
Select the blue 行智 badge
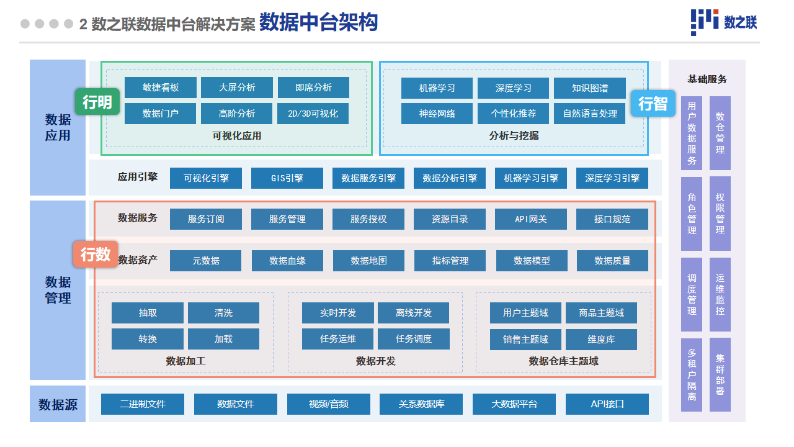coord(653,104)
